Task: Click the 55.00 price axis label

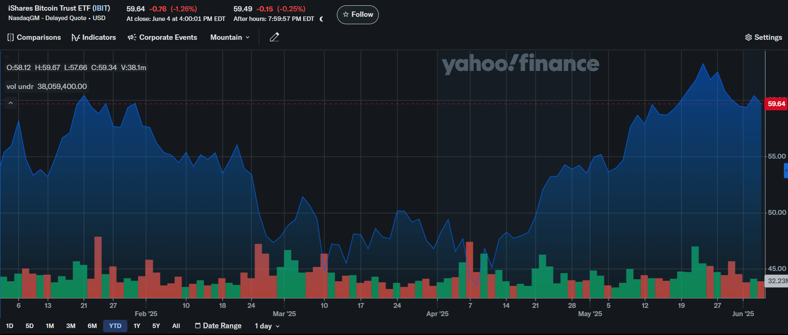Action: click(776, 156)
